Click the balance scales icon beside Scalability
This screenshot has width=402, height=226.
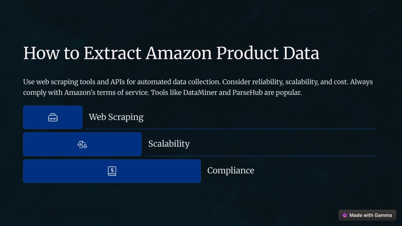tap(82, 144)
